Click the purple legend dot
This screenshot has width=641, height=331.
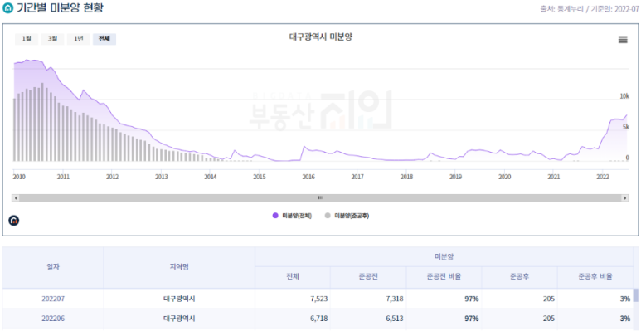click(x=275, y=216)
